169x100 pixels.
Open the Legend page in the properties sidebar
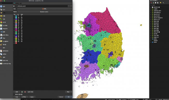click(6, 57)
